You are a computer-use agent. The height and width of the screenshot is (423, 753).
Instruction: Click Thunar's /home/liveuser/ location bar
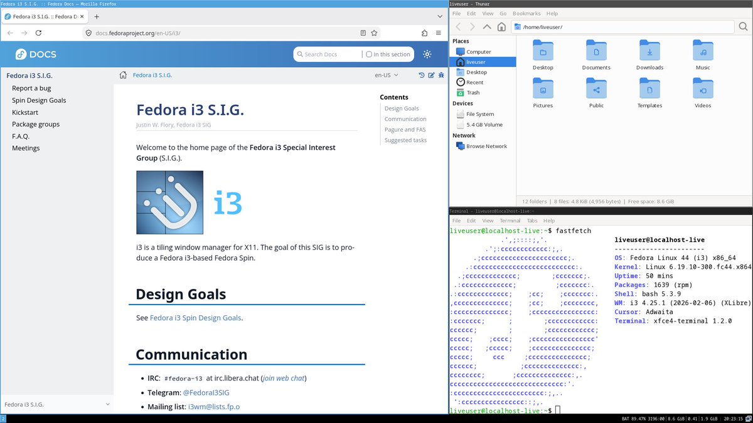[622, 27]
